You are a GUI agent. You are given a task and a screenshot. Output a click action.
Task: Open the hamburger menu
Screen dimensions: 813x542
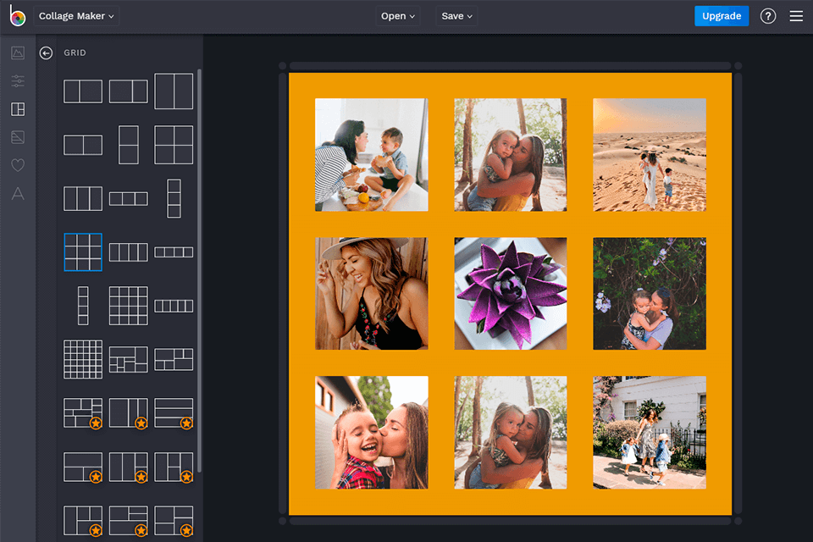tap(796, 15)
